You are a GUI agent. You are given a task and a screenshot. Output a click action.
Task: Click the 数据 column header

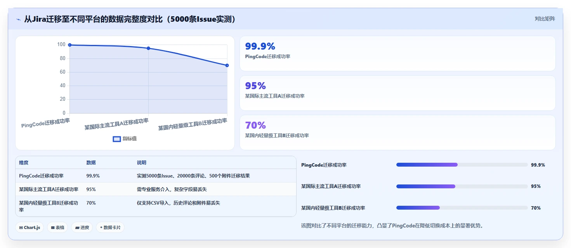pos(91,163)
